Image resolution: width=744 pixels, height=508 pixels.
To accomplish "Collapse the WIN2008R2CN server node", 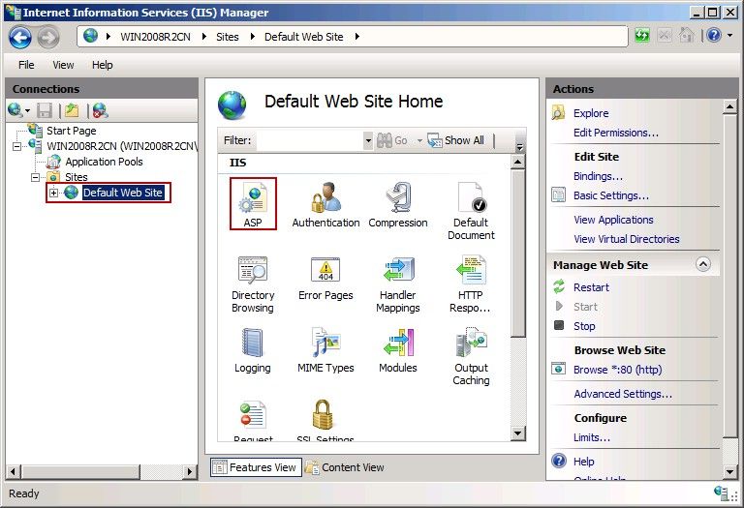I will tap(16, 146).
